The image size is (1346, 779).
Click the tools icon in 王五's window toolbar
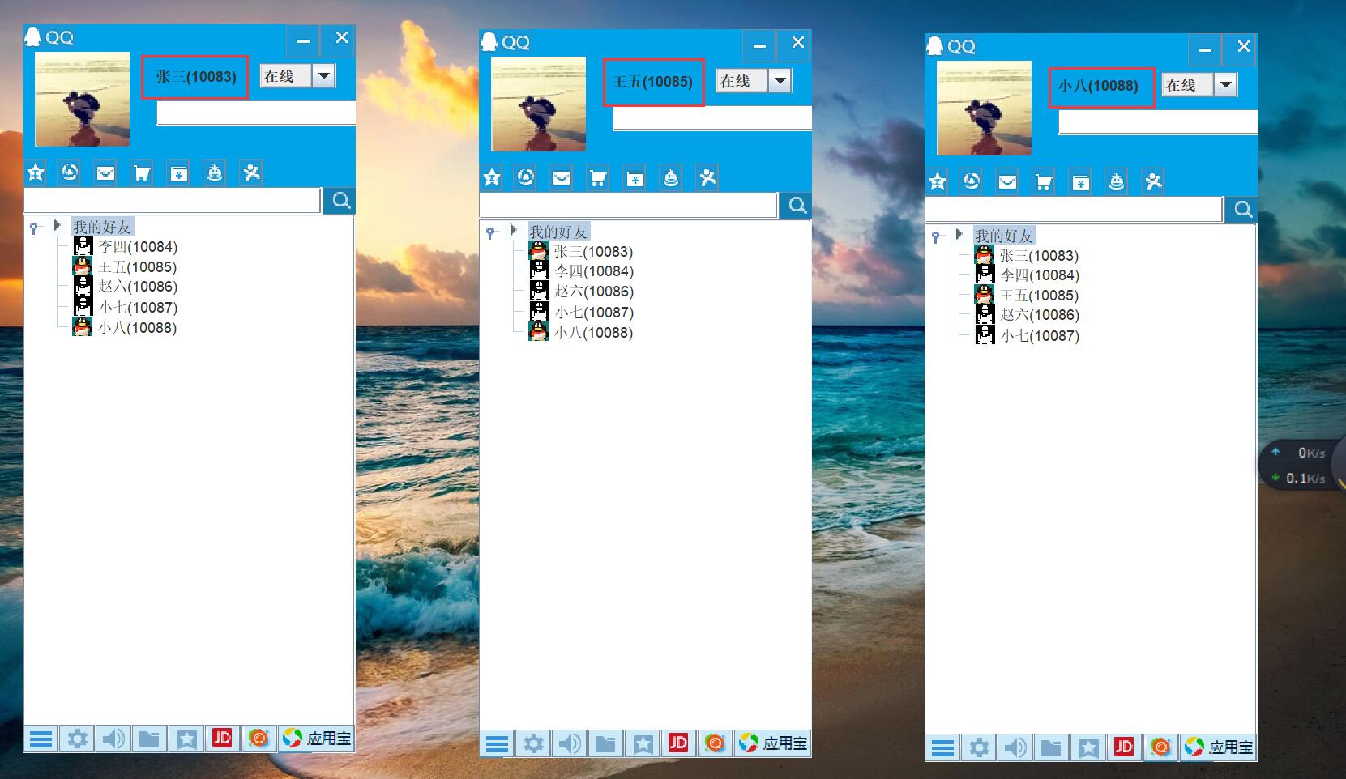click(x=707, y=177)
